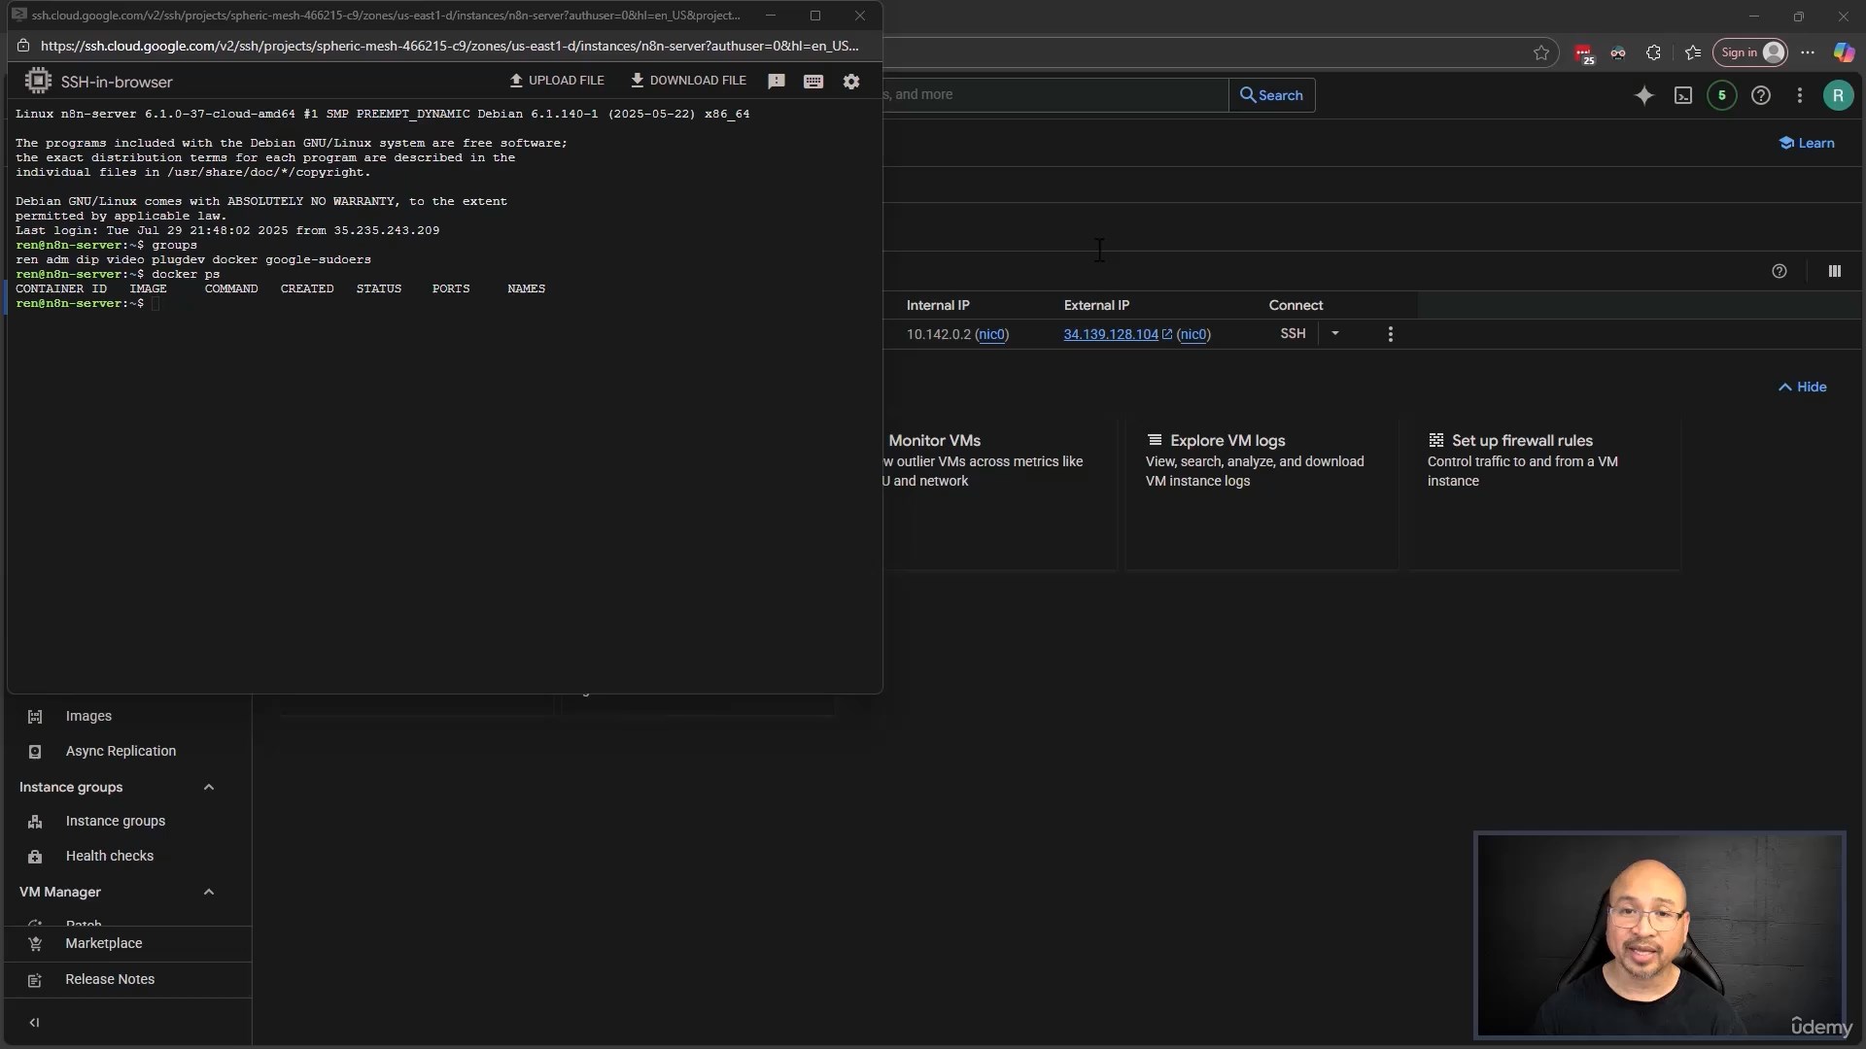Click the collapse sidebar arrow icon
The height and width of the screenshot is (1049, 1866).
(35, 1023)
